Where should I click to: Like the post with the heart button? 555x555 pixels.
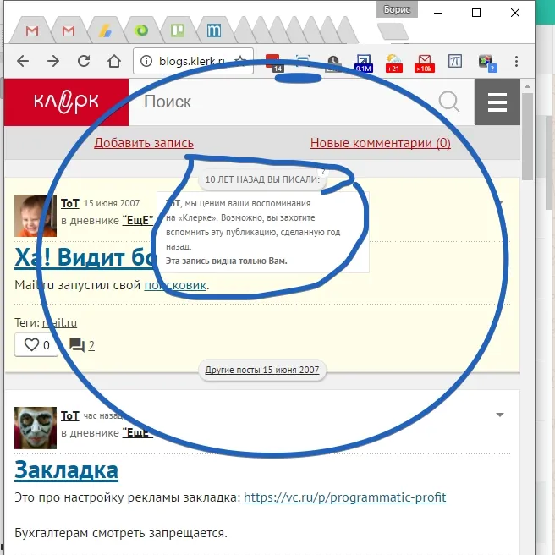[36, 345]
